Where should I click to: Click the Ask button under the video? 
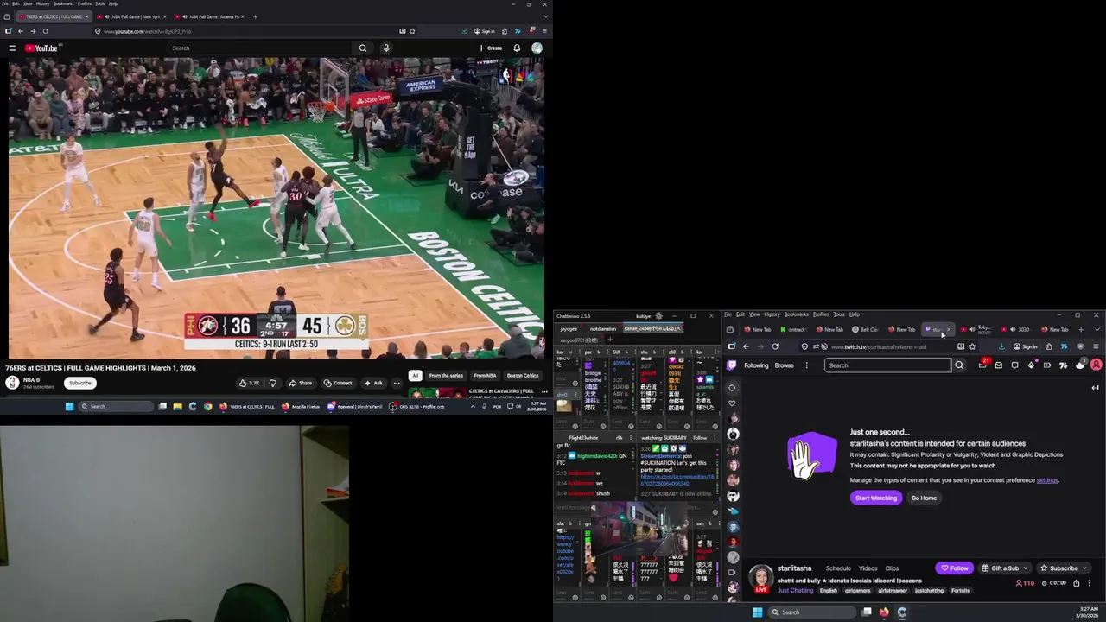coord(373,383)
